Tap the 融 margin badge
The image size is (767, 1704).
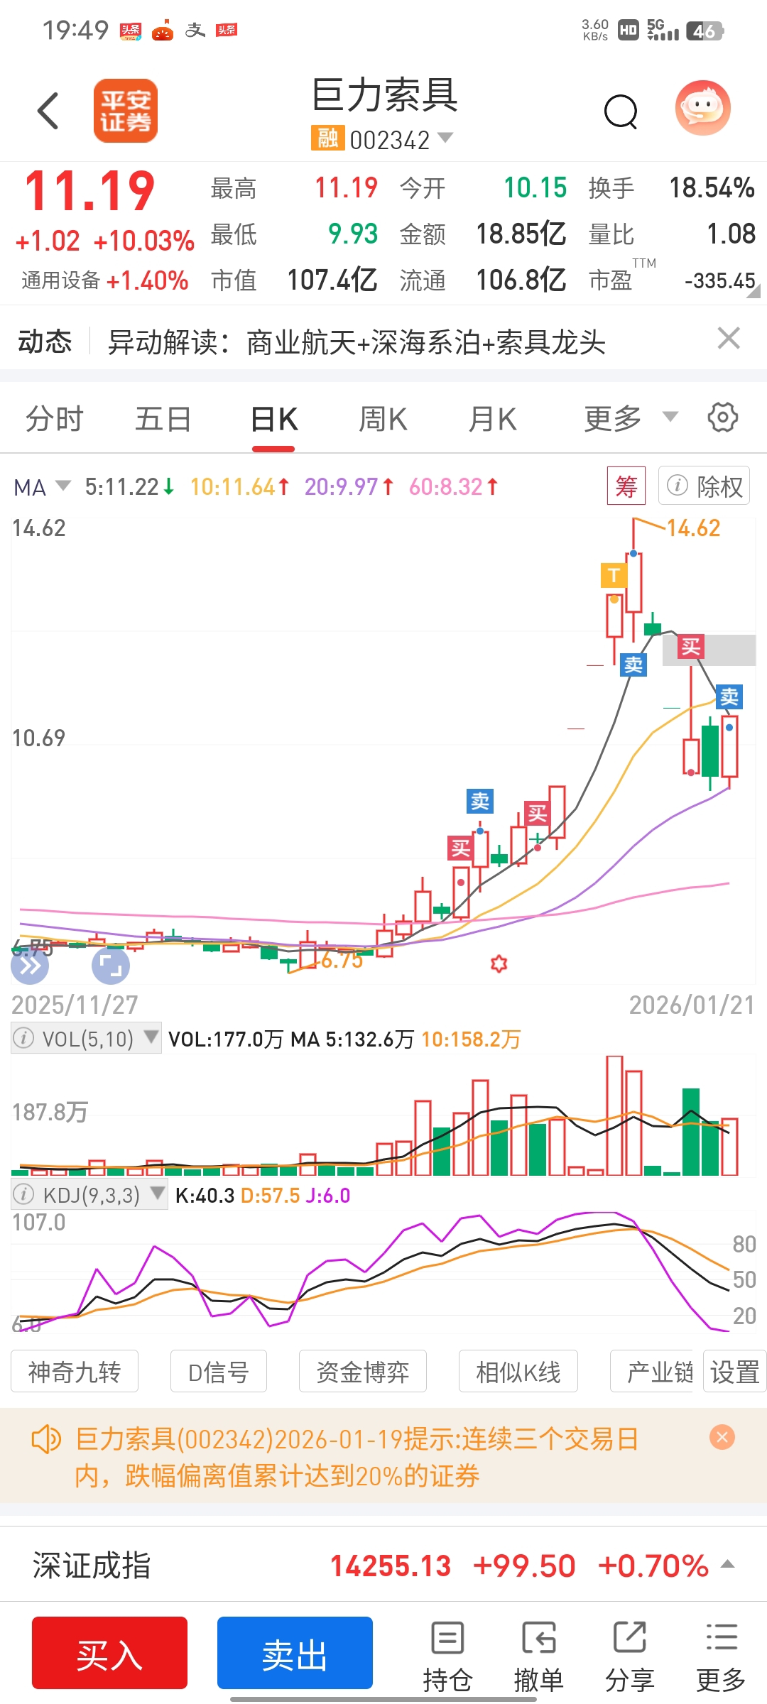click(x=327, y=138)
